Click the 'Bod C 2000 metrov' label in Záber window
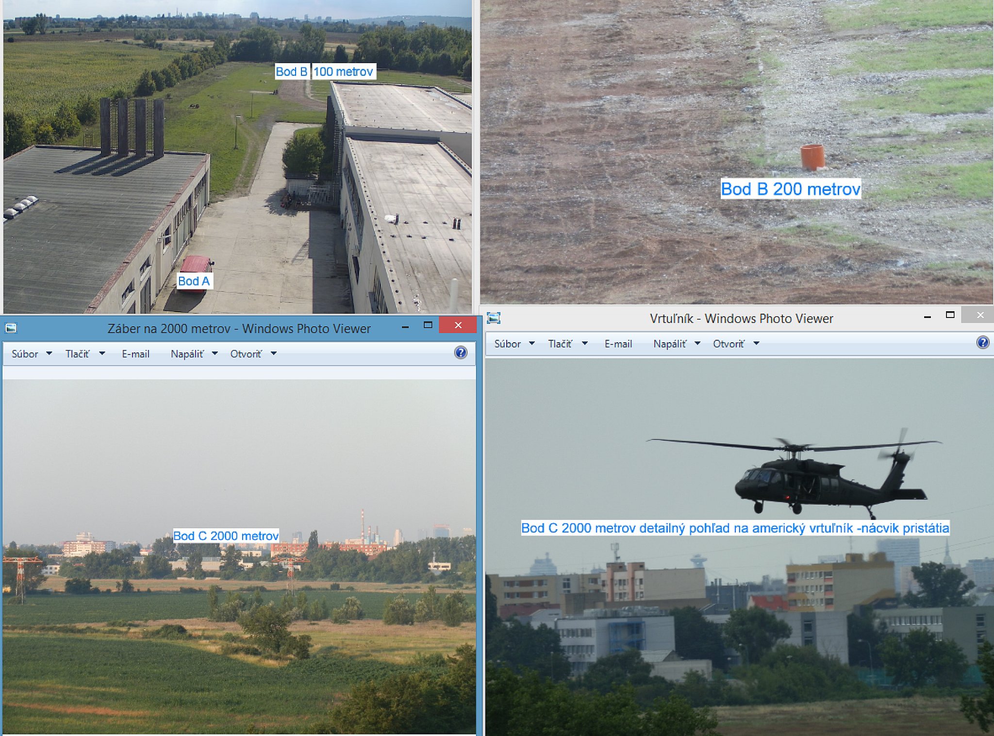The width and height of the screenshot is (994, 736). [x=226, y=535]
